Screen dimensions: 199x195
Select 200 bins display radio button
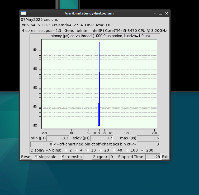143,150
